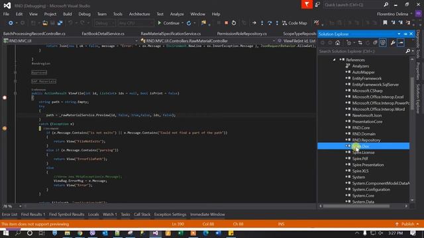
Task: Open the Diagnostic Tools side tab
Action: pyautogui.click(x=418, y=44)
